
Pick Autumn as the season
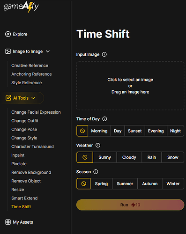tap(150, 183)
